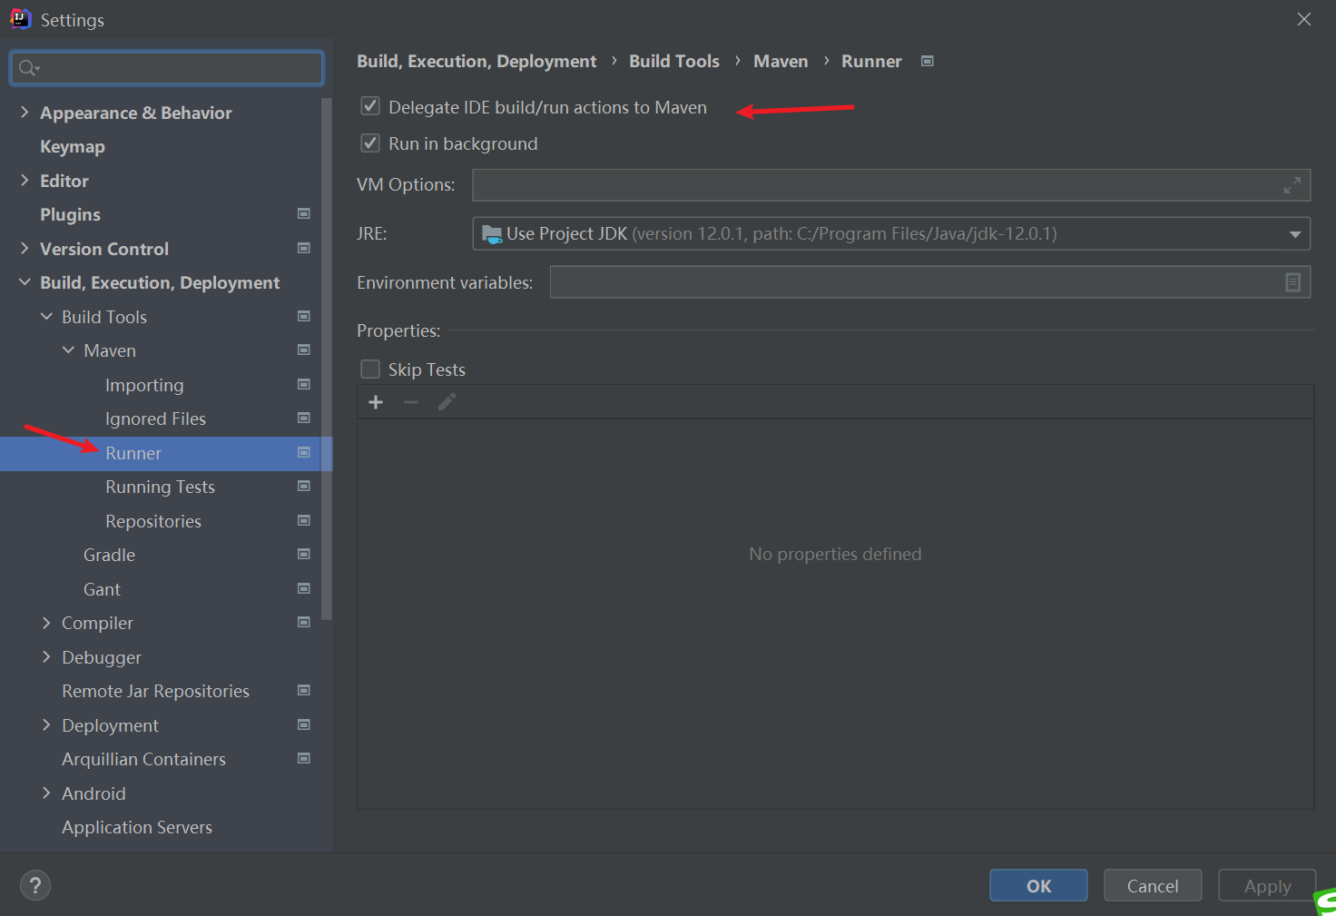Open Arquillian Containers settings
1336x916 pixels.
(x=143, y=759)
